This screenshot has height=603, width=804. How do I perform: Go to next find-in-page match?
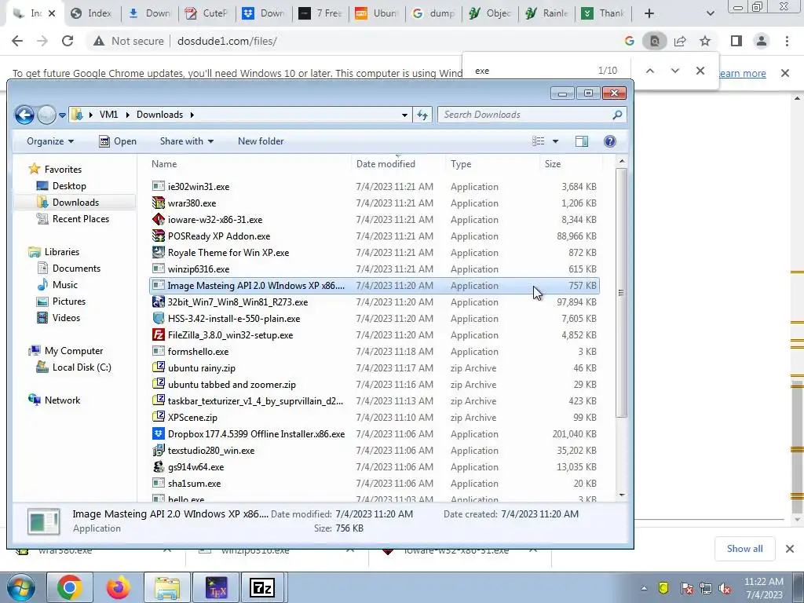click(674, 71)
